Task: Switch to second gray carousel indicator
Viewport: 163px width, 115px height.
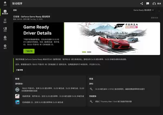Action: 89,52
